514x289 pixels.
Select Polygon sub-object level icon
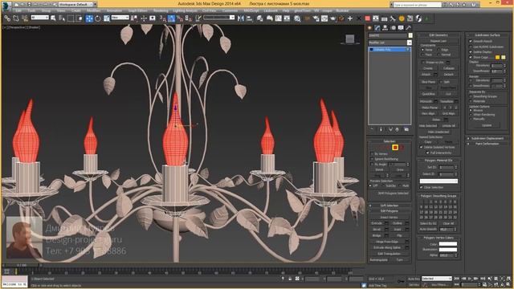(x=395, y=148)
